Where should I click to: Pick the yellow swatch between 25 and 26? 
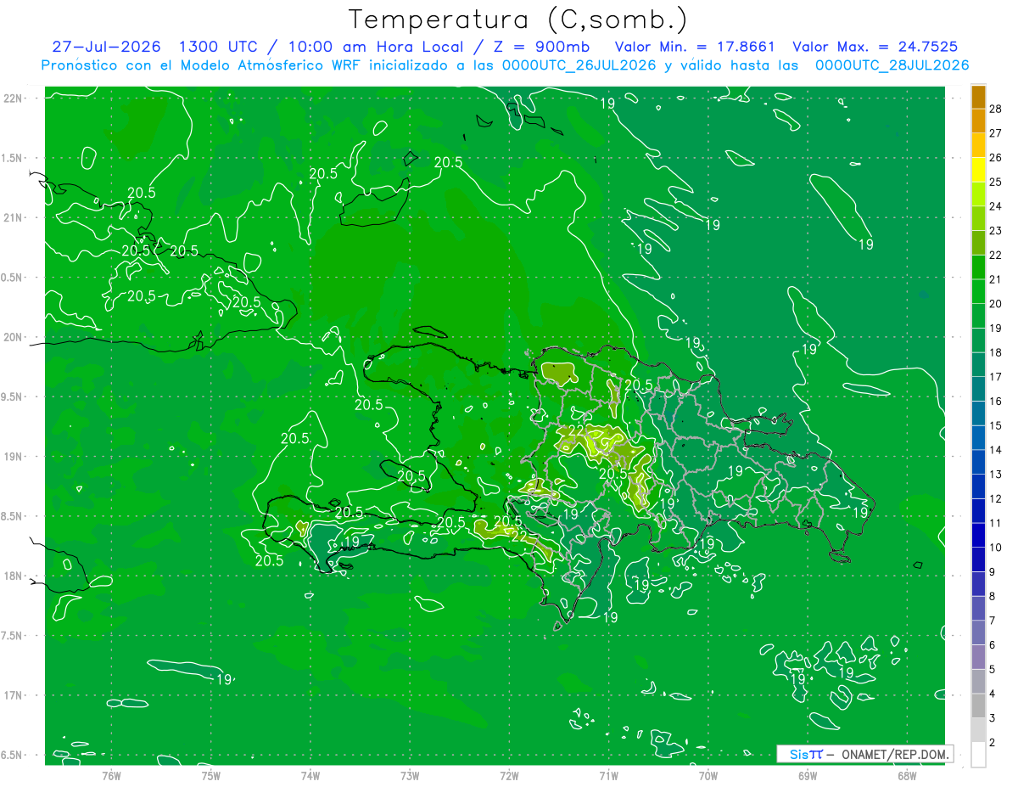(x=978, y=170)
